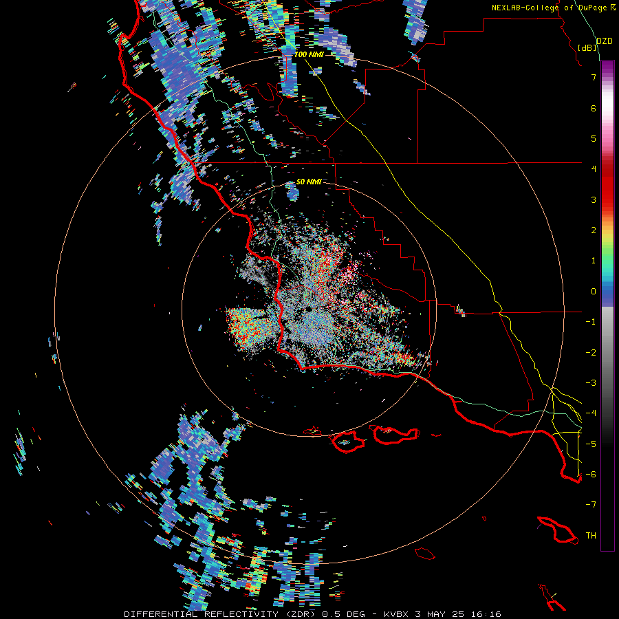
Task: Click the "50 NMI" range ring label
Action: click(x=309, y=182)
